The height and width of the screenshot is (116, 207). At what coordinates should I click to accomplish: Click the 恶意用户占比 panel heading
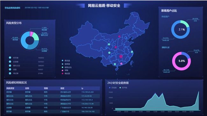coord(169,11)
